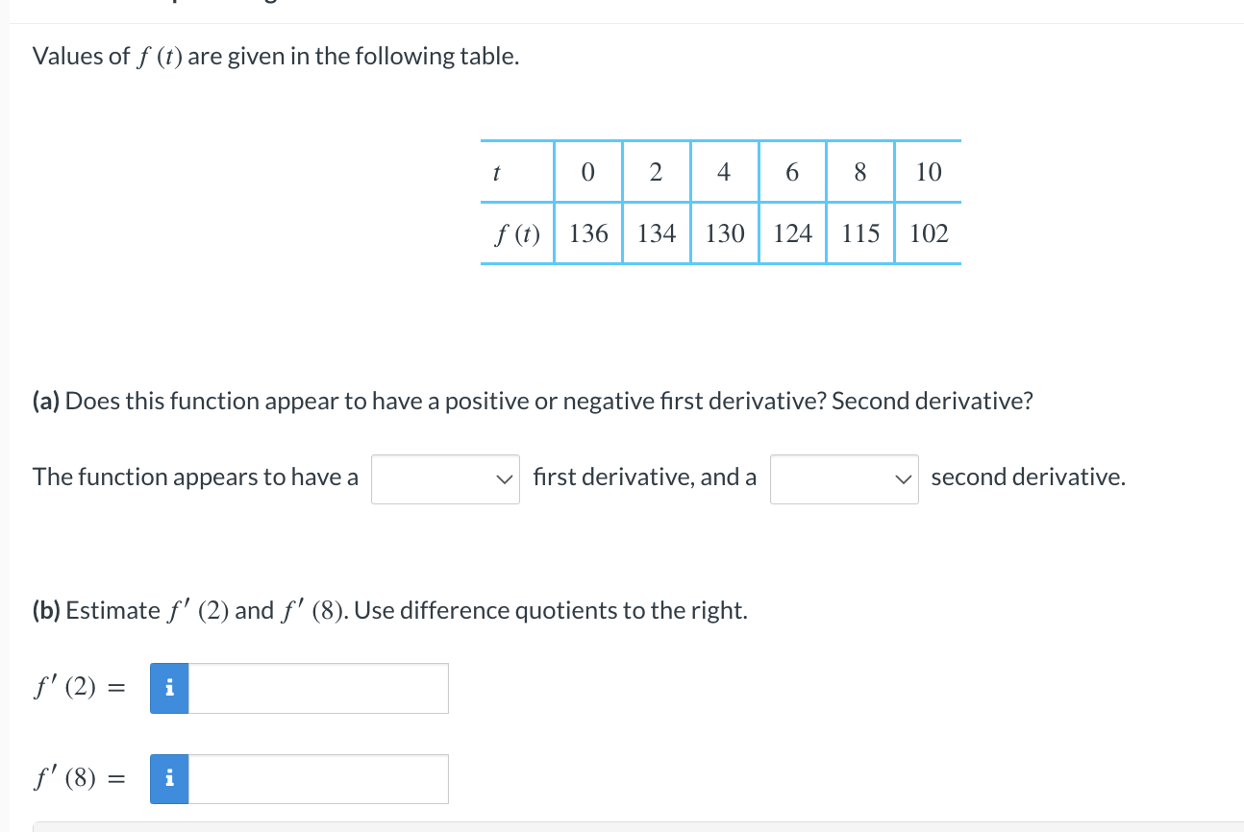Click the table cell with value 124
This screenshot has width=1244, height=832.
click(x=792, y=232)
